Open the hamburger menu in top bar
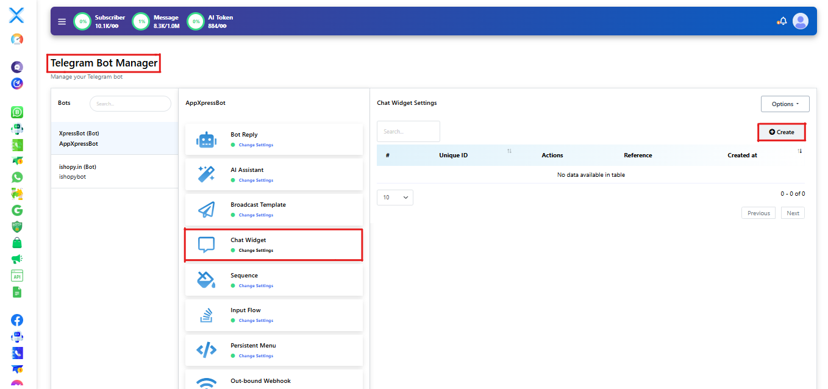Viewport: 828px width, 389px height. [62, 21]
